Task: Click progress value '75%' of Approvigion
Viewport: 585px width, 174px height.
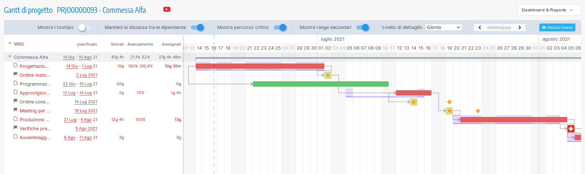Action: point(140,93)
